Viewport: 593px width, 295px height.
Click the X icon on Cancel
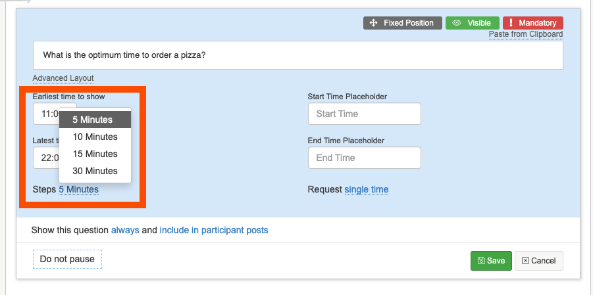pos(525,261)
